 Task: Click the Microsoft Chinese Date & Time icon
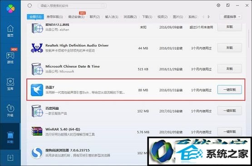click(x=37, y=69)
